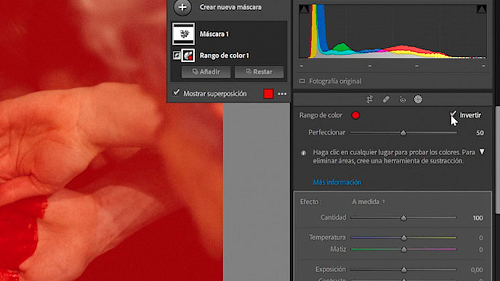
Task: Click the Temperatura value 0
Action: coord(481,237)
